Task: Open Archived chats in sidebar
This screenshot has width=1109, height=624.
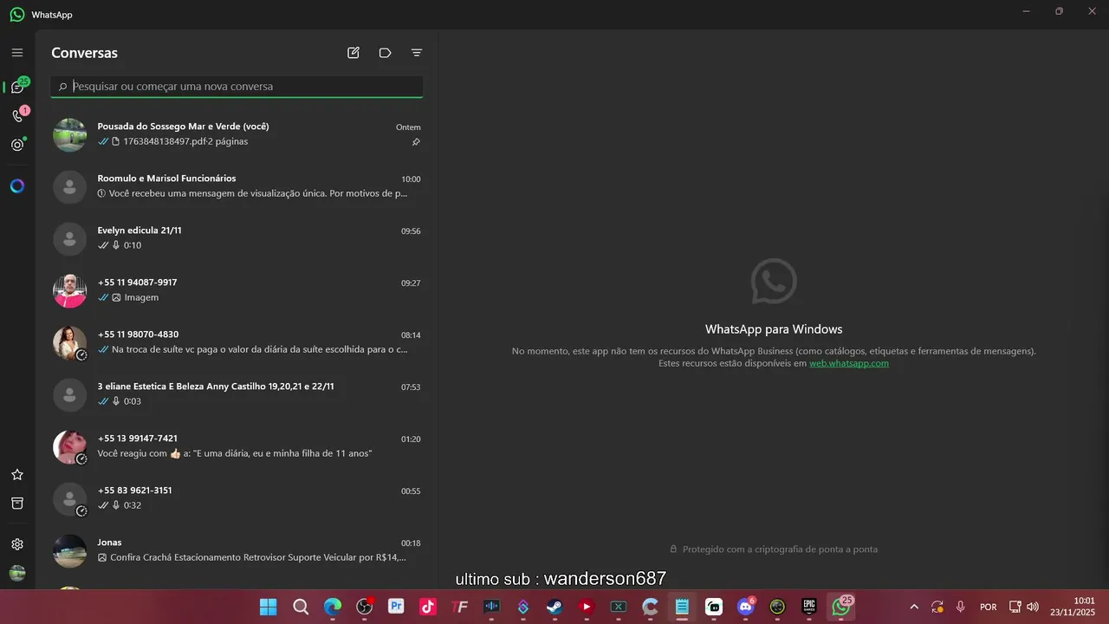Action: tap(17, 504)
